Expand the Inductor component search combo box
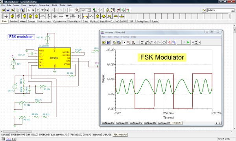236x141 pixels. 233,10
